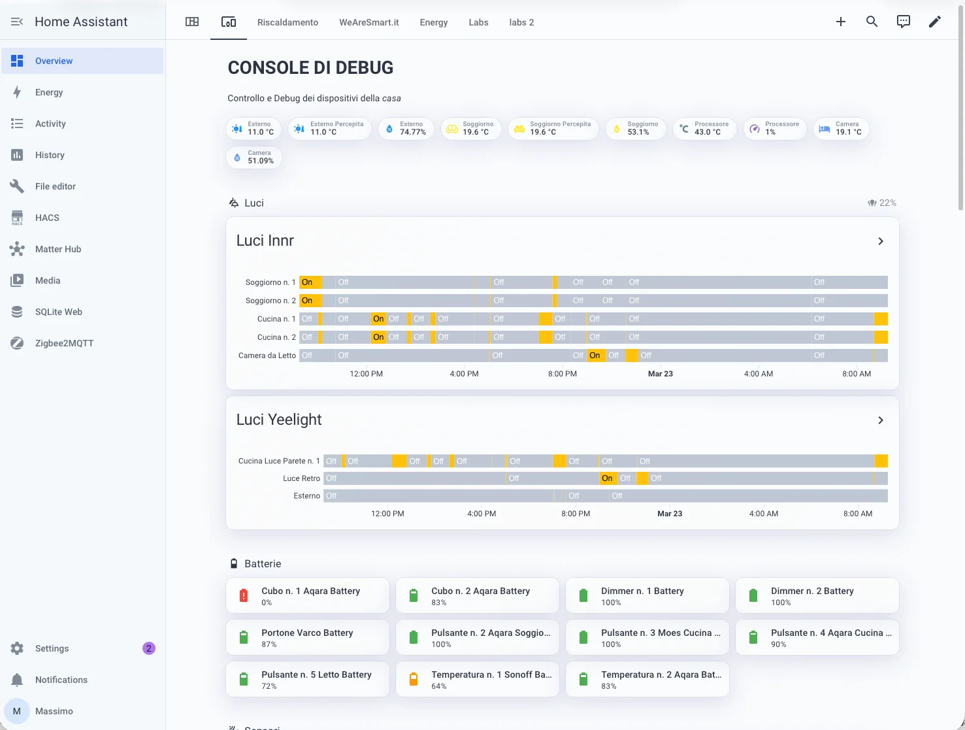Click the Luce Retro On timeline segment
This screenshot has width=965, height=730.
[x=608, y=478]
